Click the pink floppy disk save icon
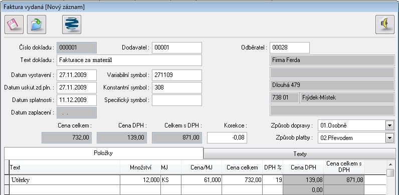Screen dimensions: 399x195 [x=14, y=24]
